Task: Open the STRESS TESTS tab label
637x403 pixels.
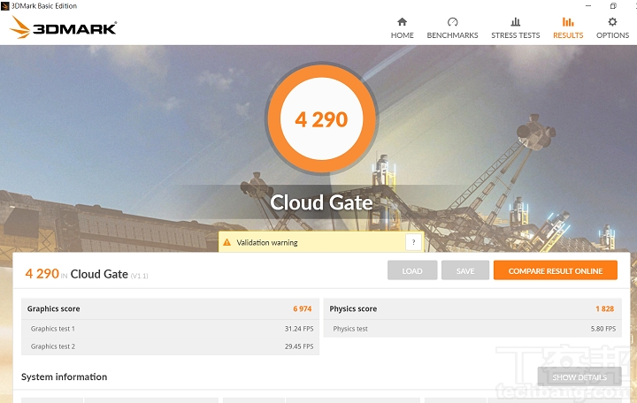Action: point(516,35)
